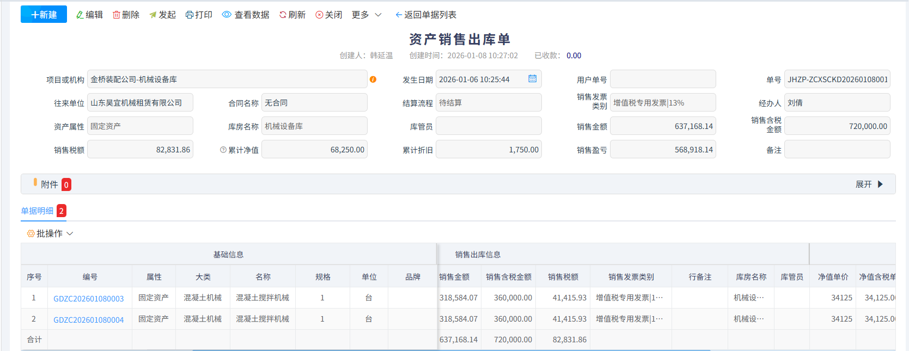Image resolution: width=909 pixels, height=351 pixels.
Task: Click the 删除 trash icon
Action: point(116,15)
